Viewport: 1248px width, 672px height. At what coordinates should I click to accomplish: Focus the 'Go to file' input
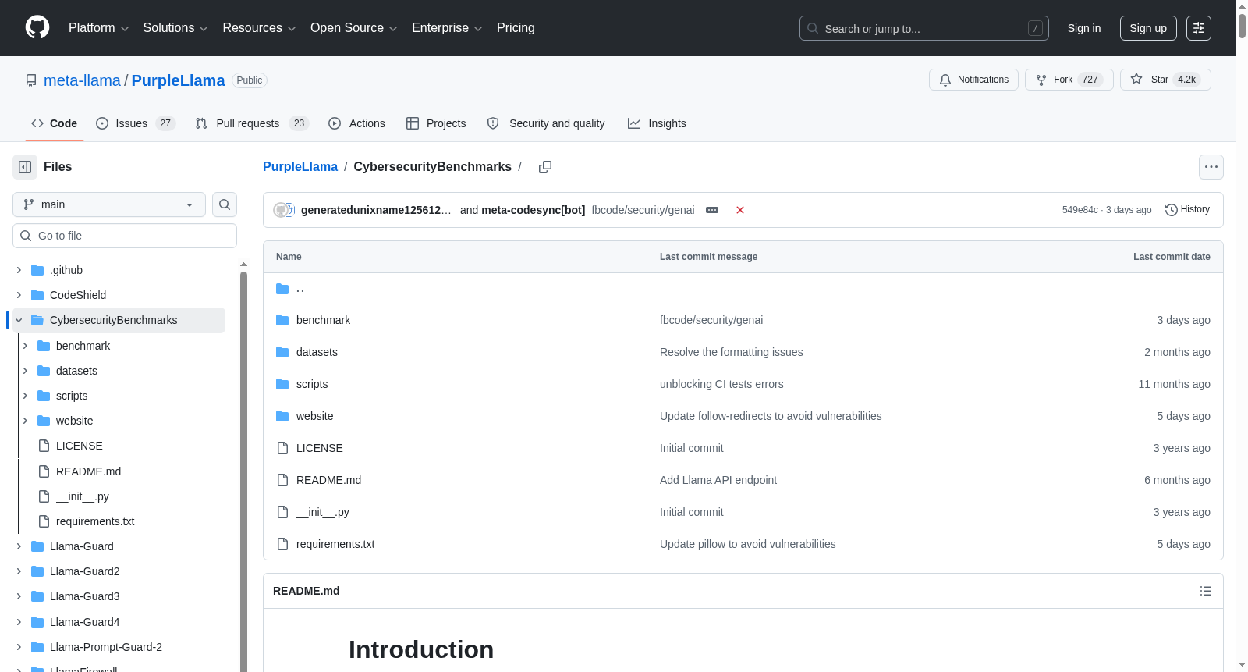(125, 236)
